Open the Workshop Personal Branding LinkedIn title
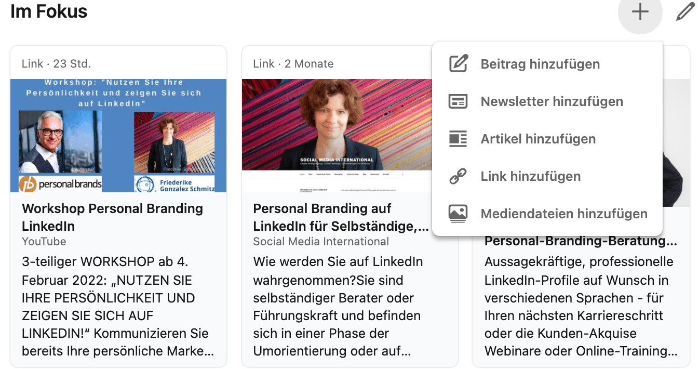Image resolution: width=699 pixels, height=369 pixels. coord(113,217)
